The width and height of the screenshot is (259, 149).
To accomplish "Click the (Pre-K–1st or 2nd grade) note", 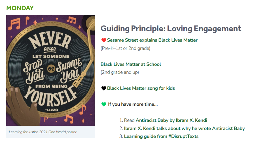I will (125, 48).
